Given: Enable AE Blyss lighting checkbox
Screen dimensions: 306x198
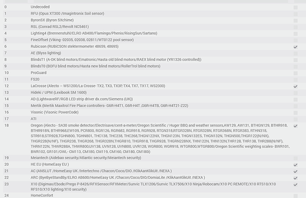Looking at the screenshot, I should tap(296, 53).
